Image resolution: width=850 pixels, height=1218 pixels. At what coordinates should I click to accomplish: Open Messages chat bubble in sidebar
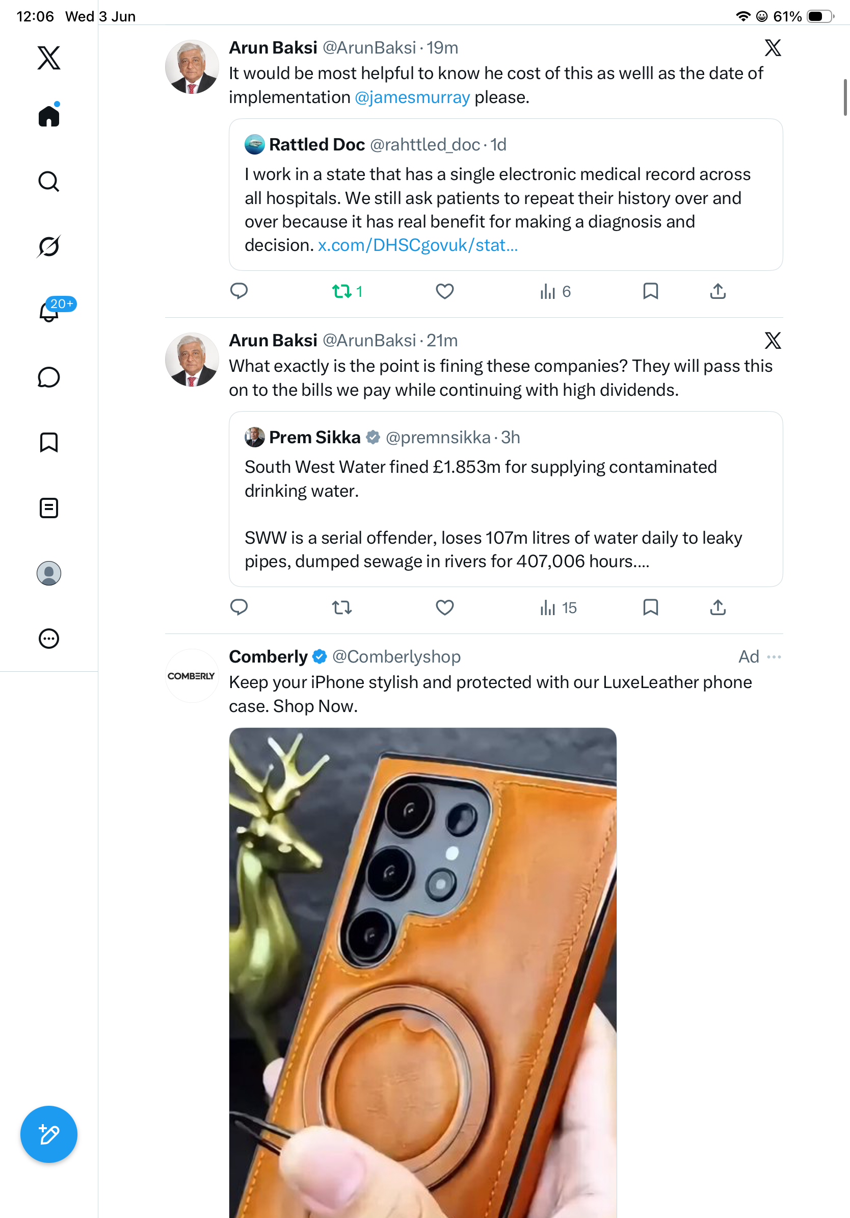(49, 377)
